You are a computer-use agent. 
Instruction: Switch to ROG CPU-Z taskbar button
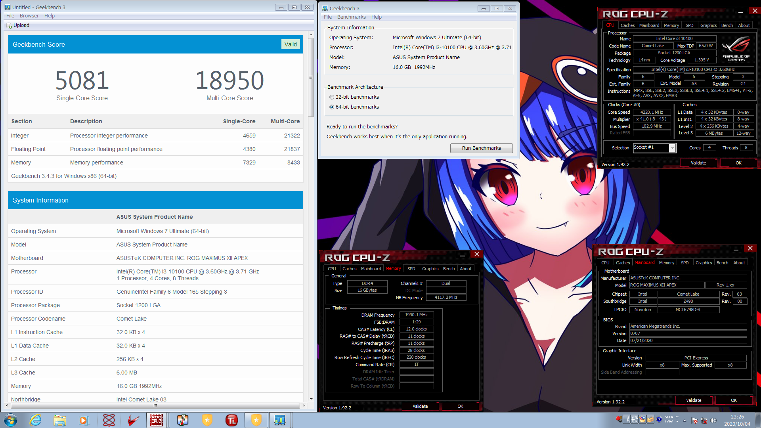point(157,420)
